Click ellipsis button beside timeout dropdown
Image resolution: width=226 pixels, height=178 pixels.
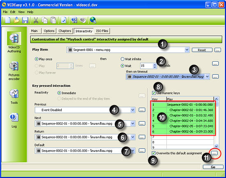click(x=215, y=76)
